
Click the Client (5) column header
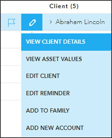[64, 6]
